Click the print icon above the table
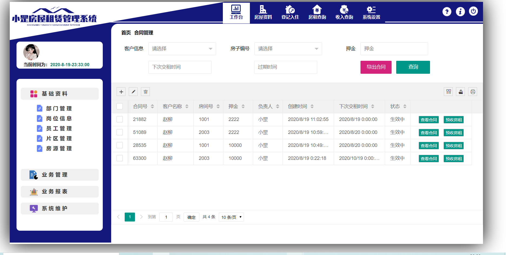 pos(473,92)
